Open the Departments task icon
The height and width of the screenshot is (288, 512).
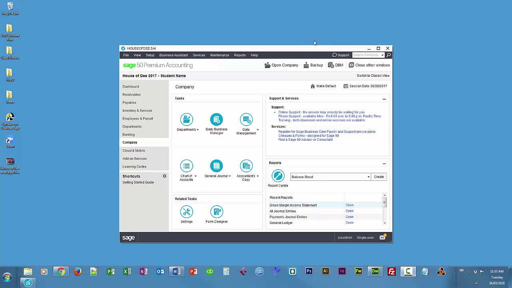(x=186, y=120)
